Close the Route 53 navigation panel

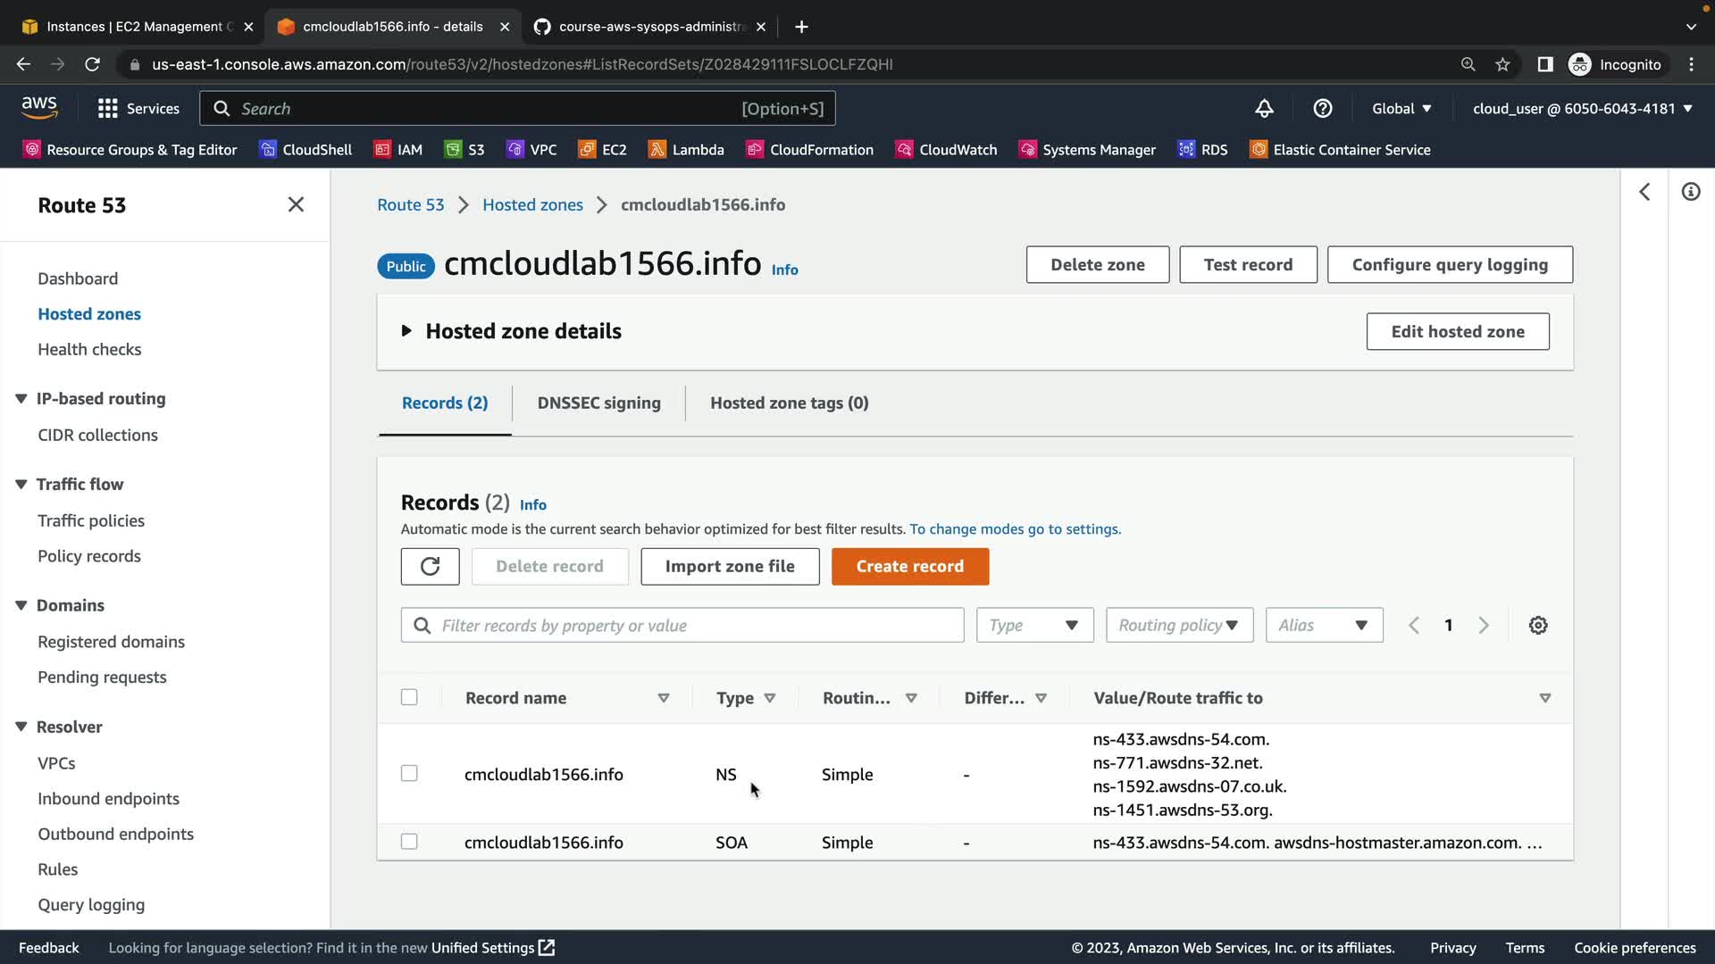click(296, 204)
